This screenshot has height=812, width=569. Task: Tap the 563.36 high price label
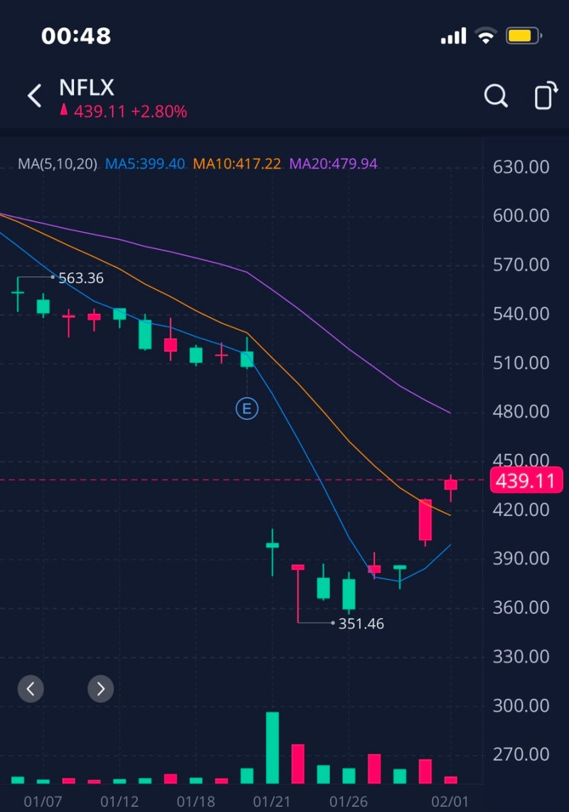pyautogui.click(x=81, y=278)
